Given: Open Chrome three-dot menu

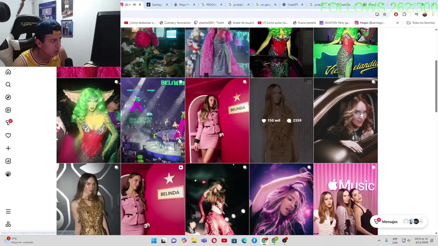Looking at the screenshot, I should (433, 14).
